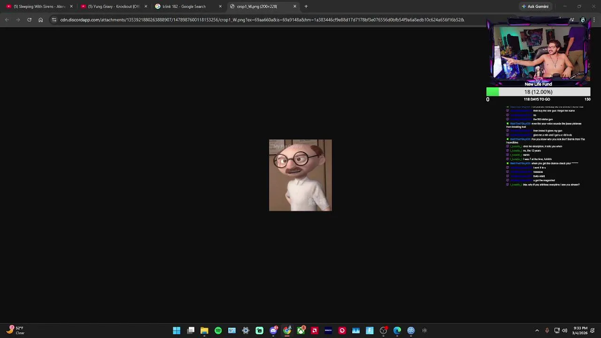Open the Settings gear on taskbar
Screen dimensions: 601x338
[246, 330]
